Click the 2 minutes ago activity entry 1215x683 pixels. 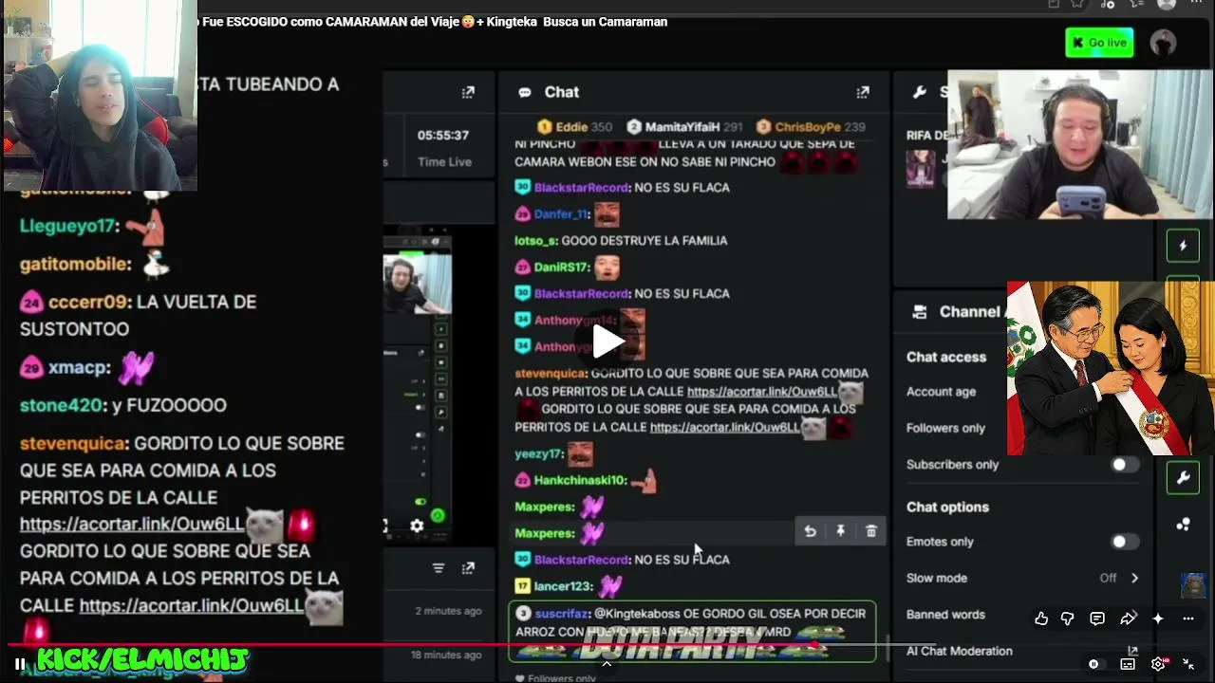tap(446, 611)
